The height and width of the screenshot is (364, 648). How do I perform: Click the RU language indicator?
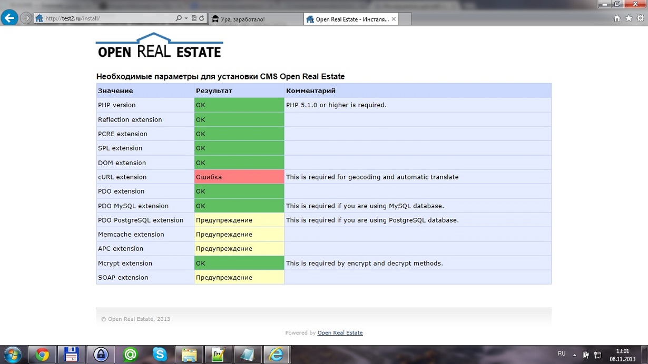pos(562,353)
